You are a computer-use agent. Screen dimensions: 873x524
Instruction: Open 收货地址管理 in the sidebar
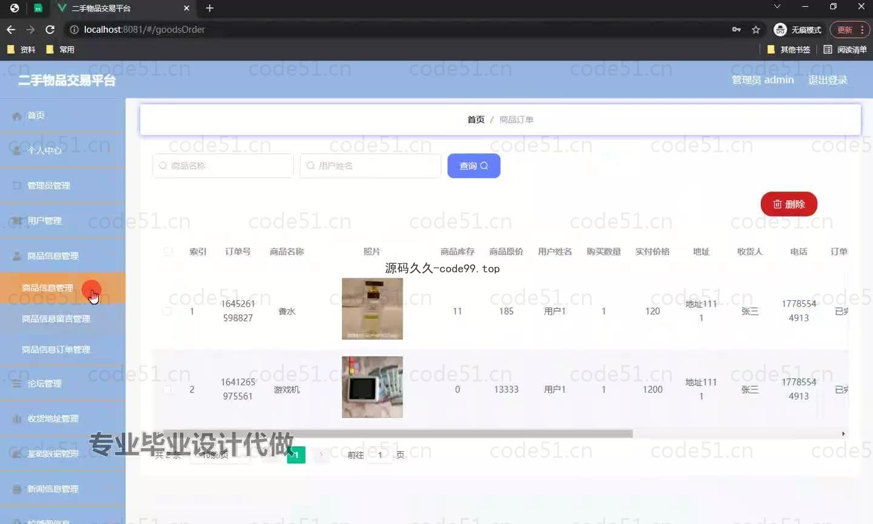[62, 418]
